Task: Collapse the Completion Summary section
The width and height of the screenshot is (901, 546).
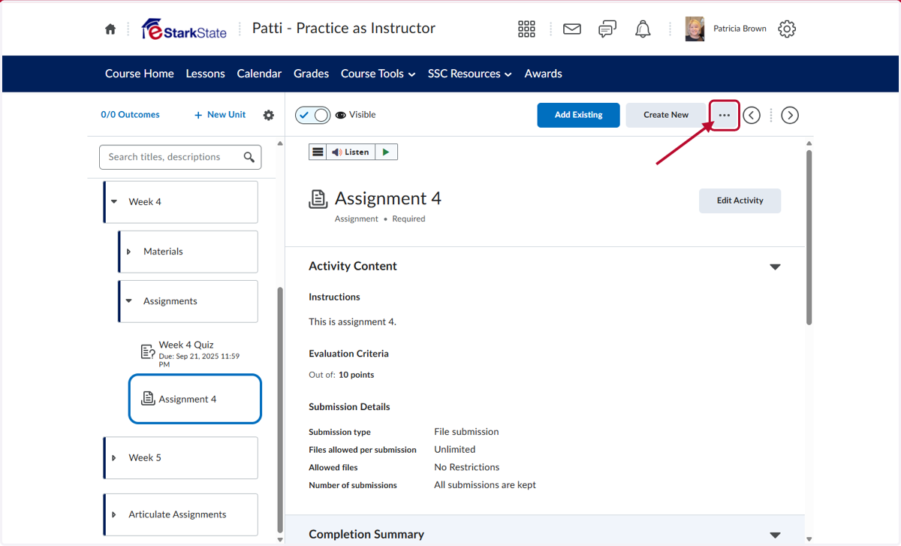Action: click(x=775, y=535)
